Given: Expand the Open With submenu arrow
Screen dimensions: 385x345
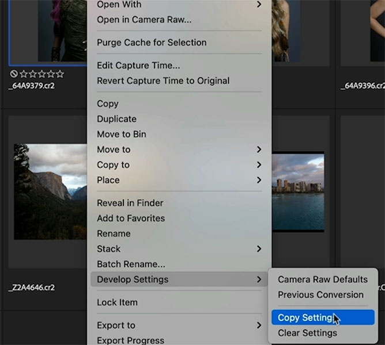Looking at the screenshot, I should point(259,4).
